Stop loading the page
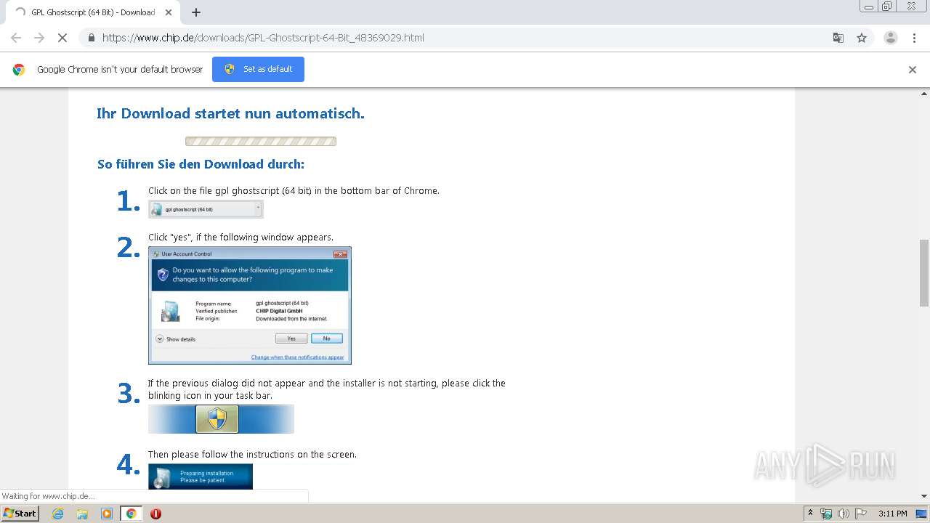The height and width of the screenshot is (523, 930). click(x=62, y=38)
